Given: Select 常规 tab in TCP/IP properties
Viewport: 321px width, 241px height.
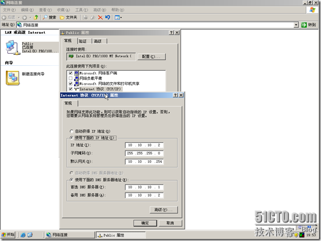Looking at the screenshot, I should tap(68, 103).
